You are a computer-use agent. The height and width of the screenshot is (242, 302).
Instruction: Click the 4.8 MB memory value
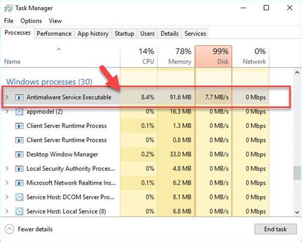(x=182, y=169)
